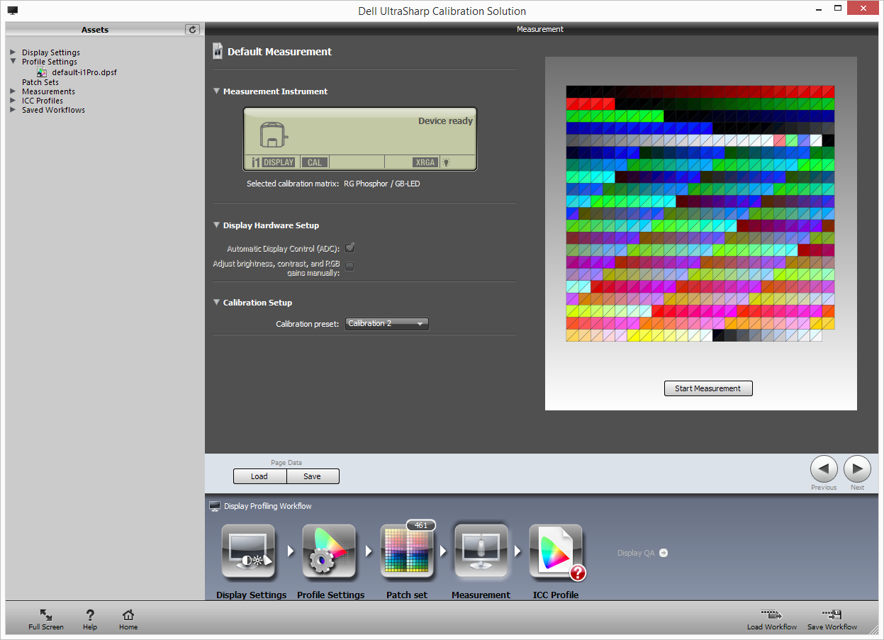Click the 461 patch count badge
Viewport: 884px width, 640px height.
[421, 525]
